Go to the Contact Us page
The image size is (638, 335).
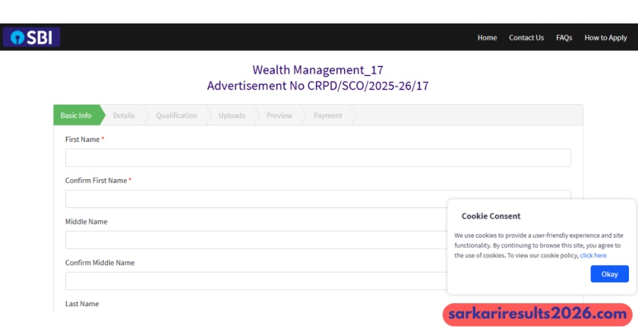coord(526,38)
